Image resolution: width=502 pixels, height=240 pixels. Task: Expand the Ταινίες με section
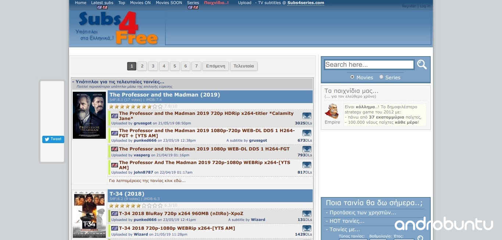tap(342, 229)
